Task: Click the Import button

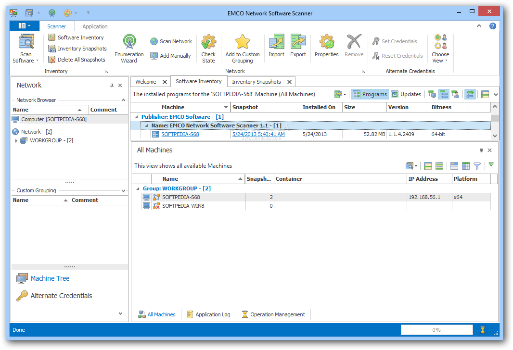Action: pyautogui.click(x=276, y=46)
